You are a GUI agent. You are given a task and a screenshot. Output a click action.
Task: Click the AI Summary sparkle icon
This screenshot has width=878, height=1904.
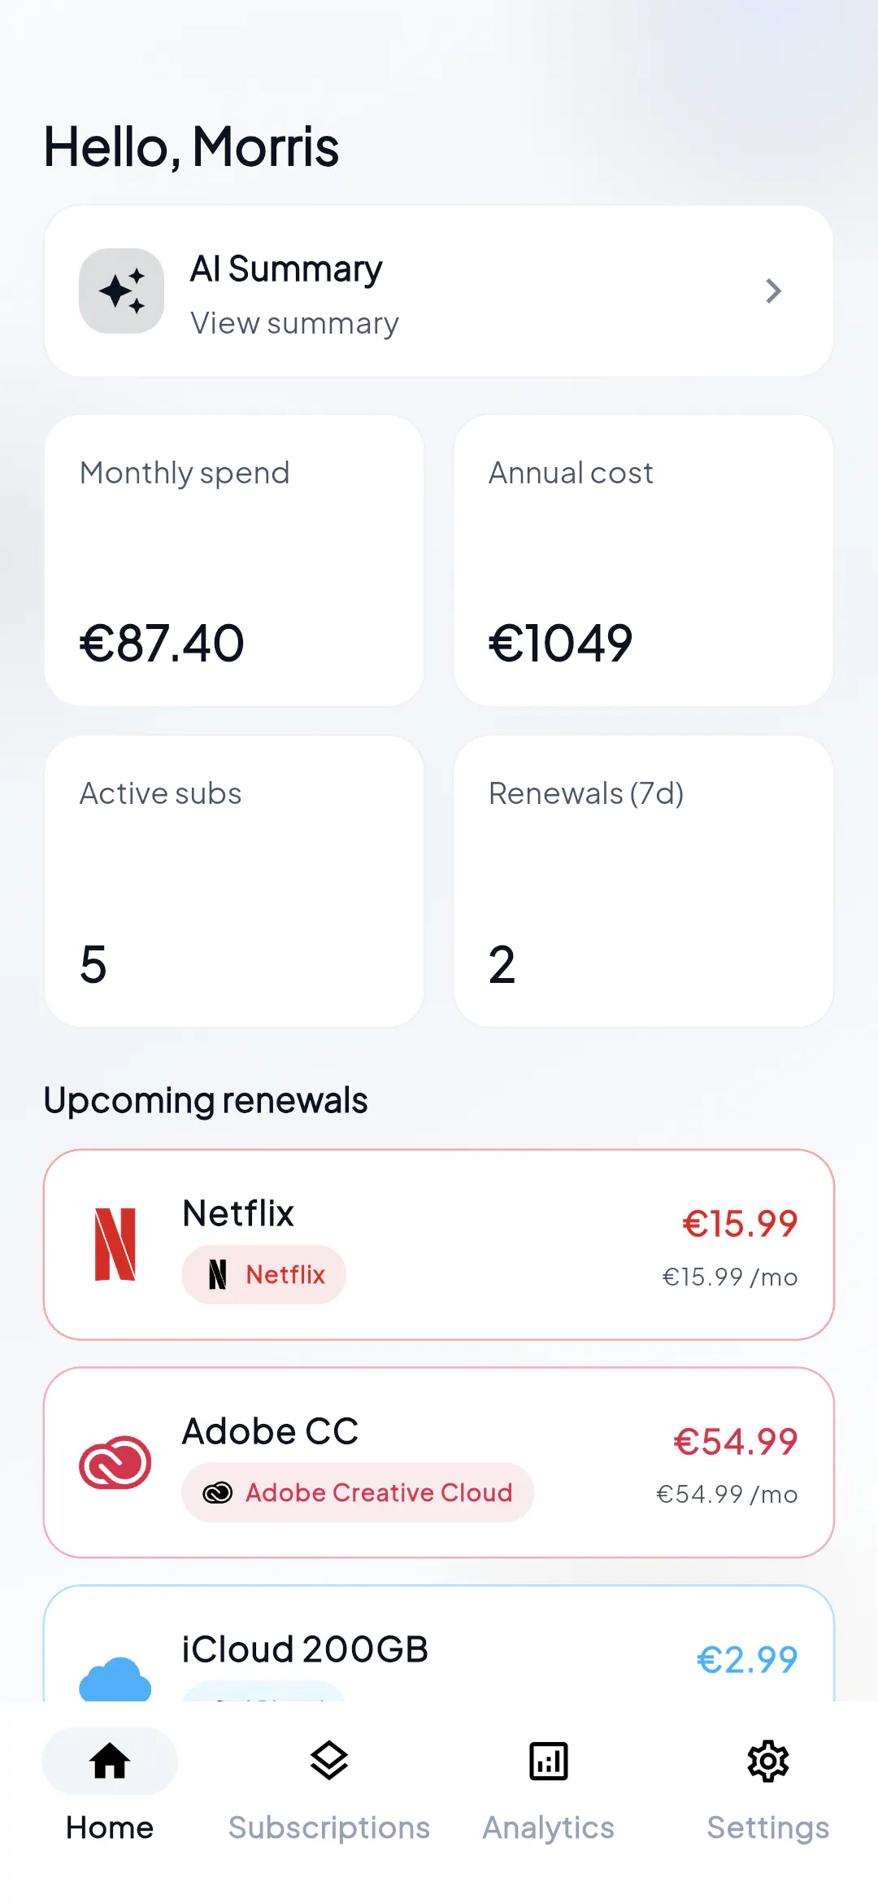coord(121,290)
